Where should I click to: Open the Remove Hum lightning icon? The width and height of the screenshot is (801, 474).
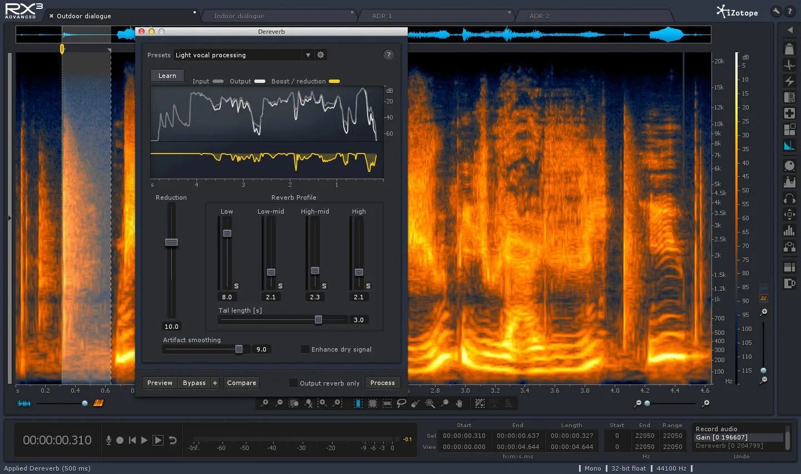point(789,81)
